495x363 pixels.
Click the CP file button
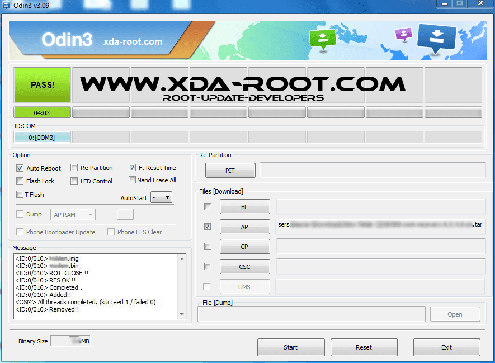click(244, 247)
